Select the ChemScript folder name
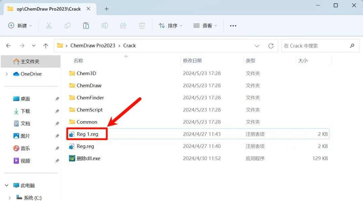363x201 pixels. click(90, 110)
